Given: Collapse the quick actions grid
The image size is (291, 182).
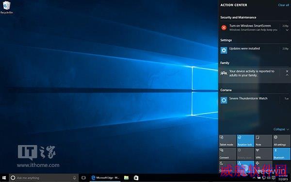Looking at the screenshot, I should coord(281,129).
